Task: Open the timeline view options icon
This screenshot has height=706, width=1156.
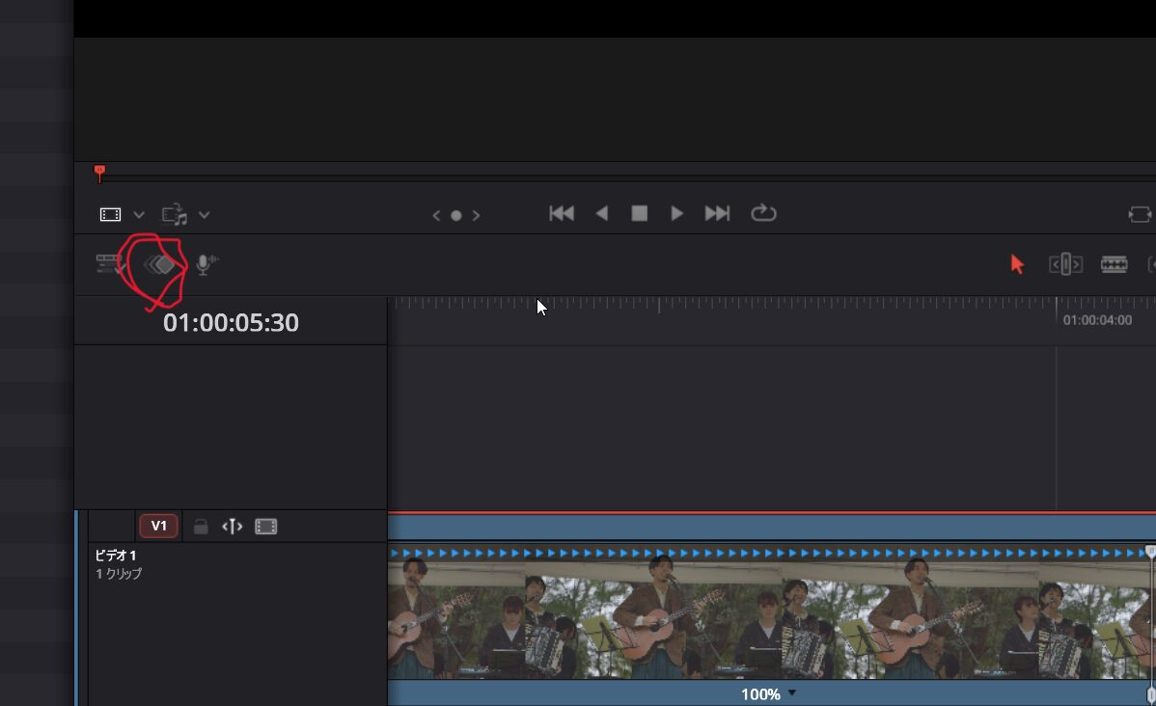Action: coord(108,264)
